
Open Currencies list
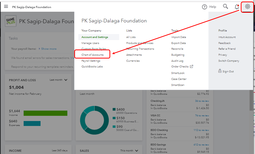(133, 61)
